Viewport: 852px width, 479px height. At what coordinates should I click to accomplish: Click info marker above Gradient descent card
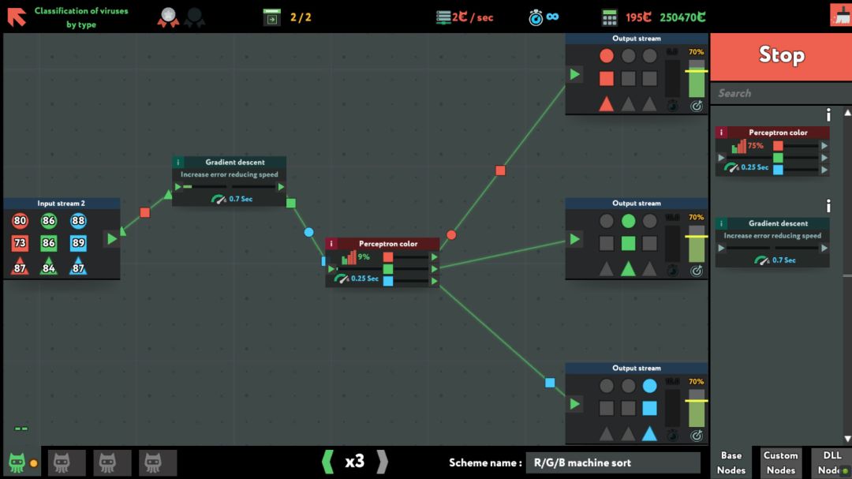(828, 205)
